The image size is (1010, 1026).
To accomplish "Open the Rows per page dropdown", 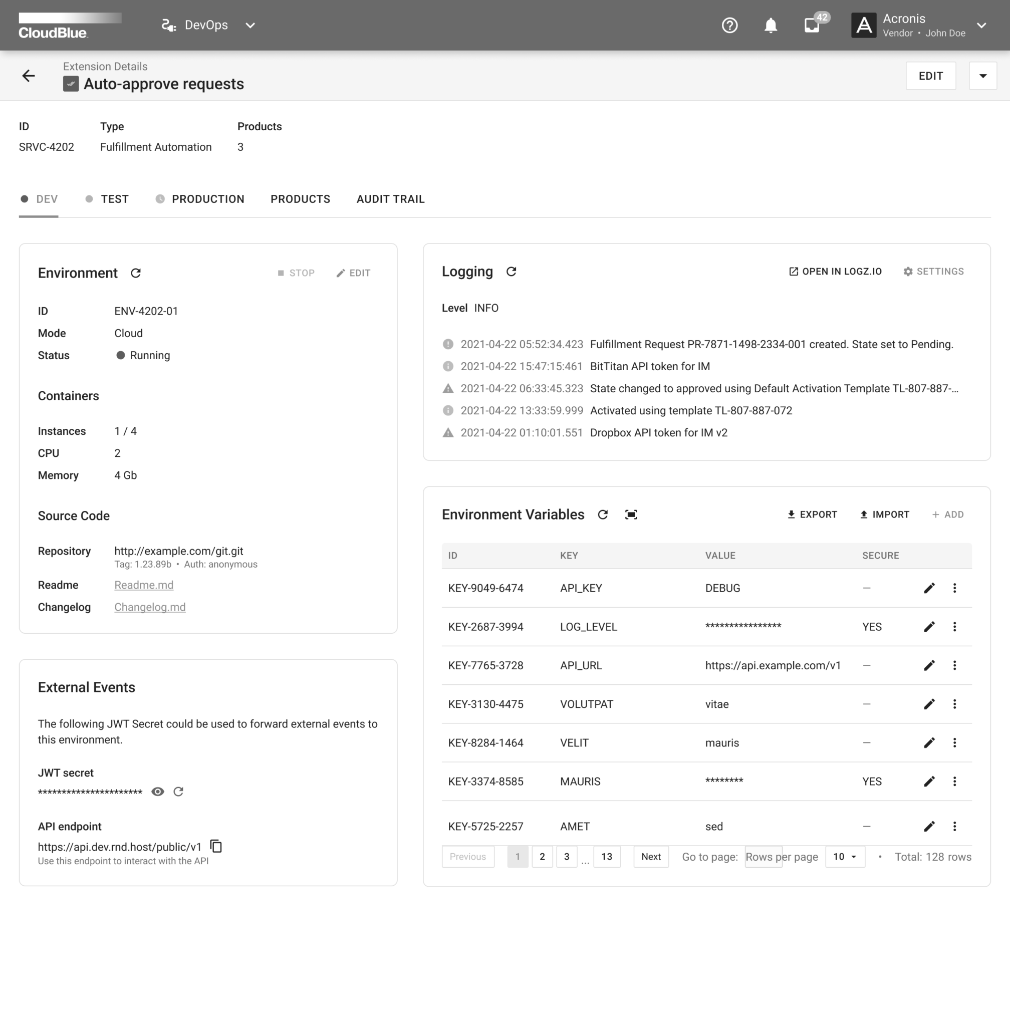I will [x=845, y=856].
